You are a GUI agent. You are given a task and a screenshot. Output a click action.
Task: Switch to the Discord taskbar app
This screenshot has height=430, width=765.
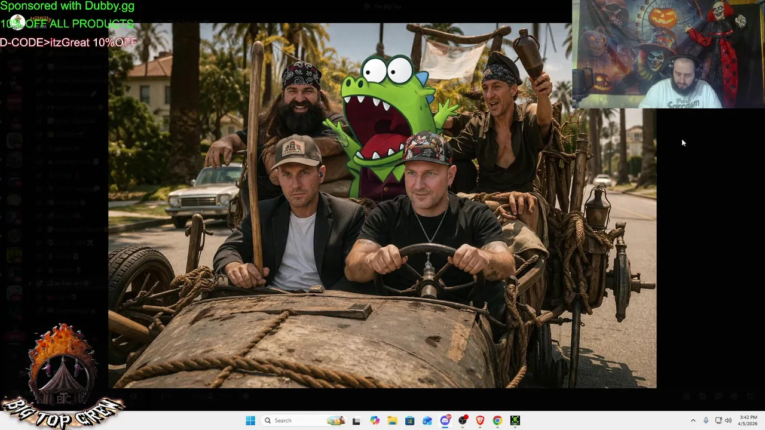(x=445, y=420)
